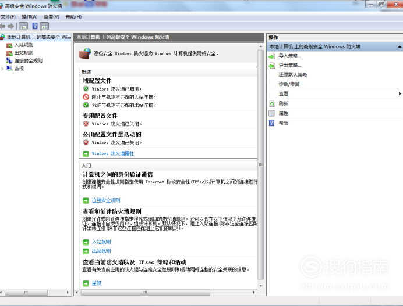Select the 连接安全规则 tree item
Screen dimensions: 403x306
29,60
